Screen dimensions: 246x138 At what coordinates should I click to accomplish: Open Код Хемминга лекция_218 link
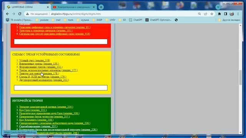36,120
